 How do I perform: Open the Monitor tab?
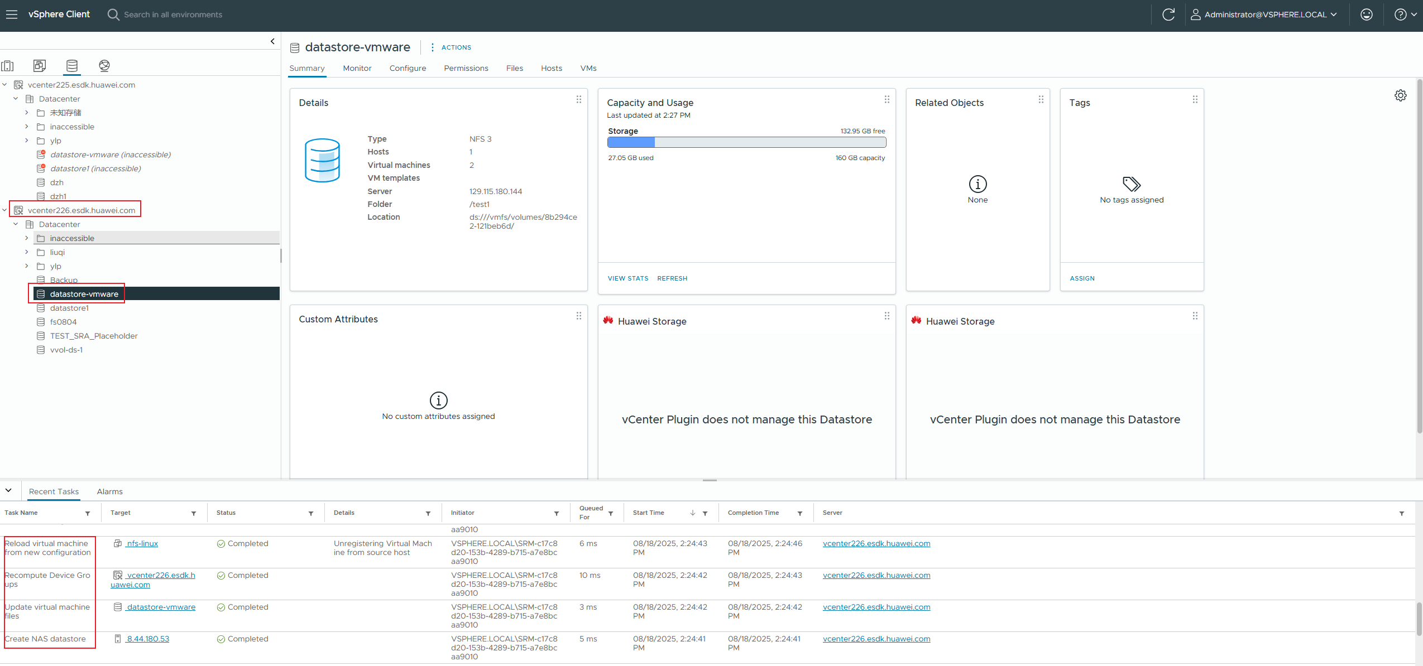tap(357, 68)
